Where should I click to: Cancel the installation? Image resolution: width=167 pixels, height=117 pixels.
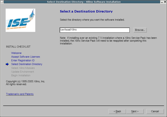(x=155, y=111)
